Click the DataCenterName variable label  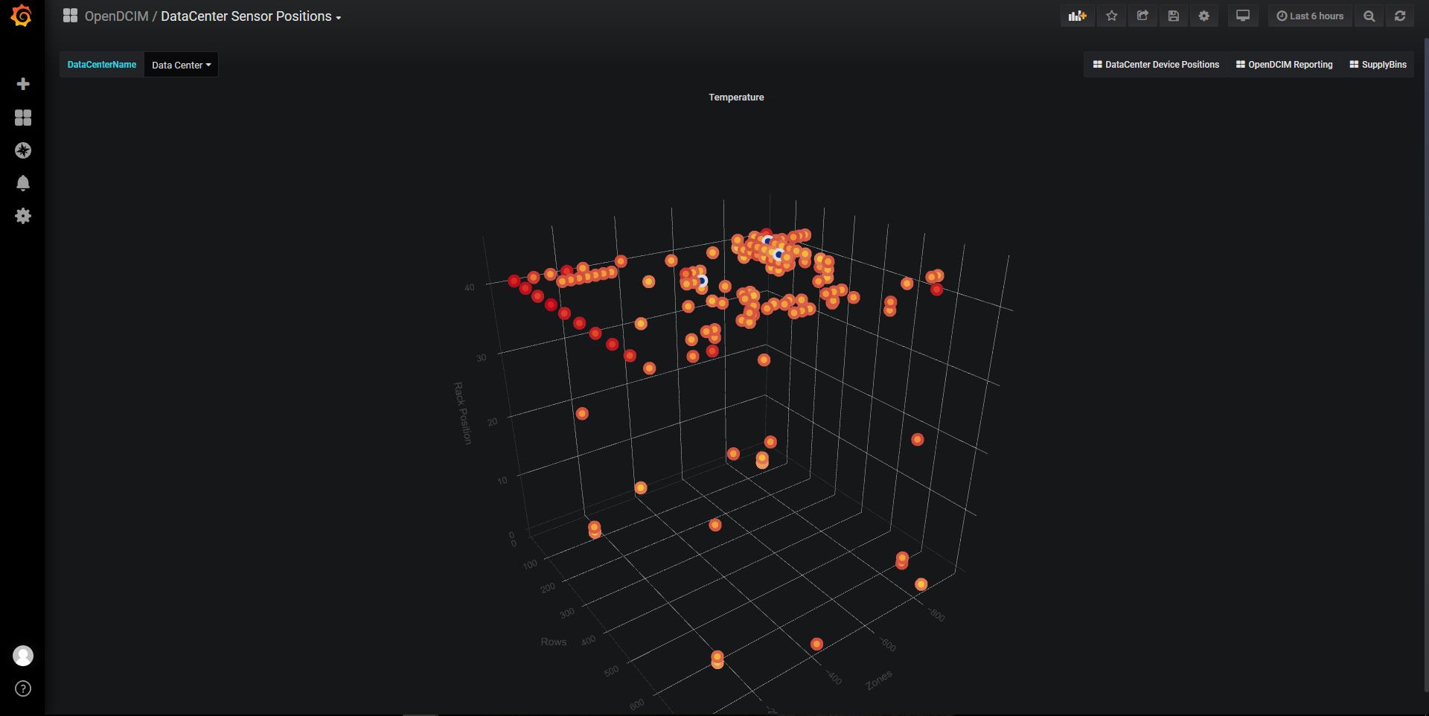(102, 65)
